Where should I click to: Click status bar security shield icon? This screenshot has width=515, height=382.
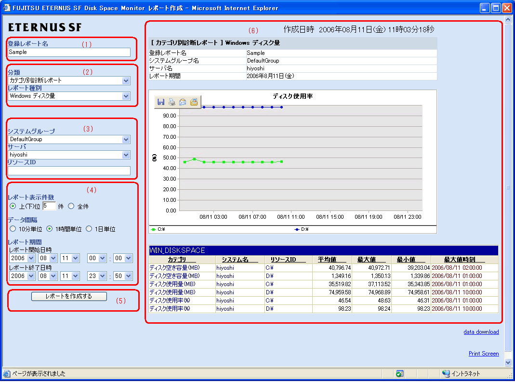[399, 373]
